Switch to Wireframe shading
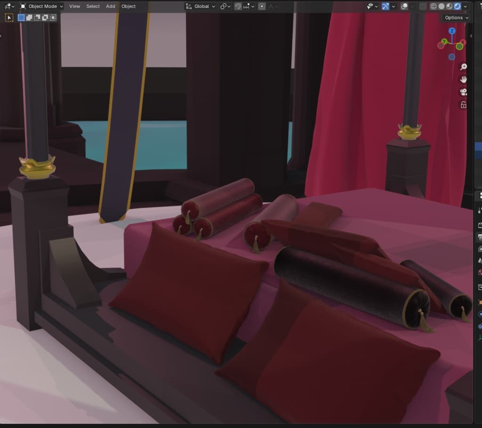The width and height of the screenshot is (482, 428). pyautogui.click(x=434, y=6)
